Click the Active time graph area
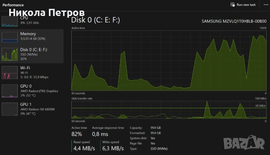 pyautogui.click(x=169, y=61)
